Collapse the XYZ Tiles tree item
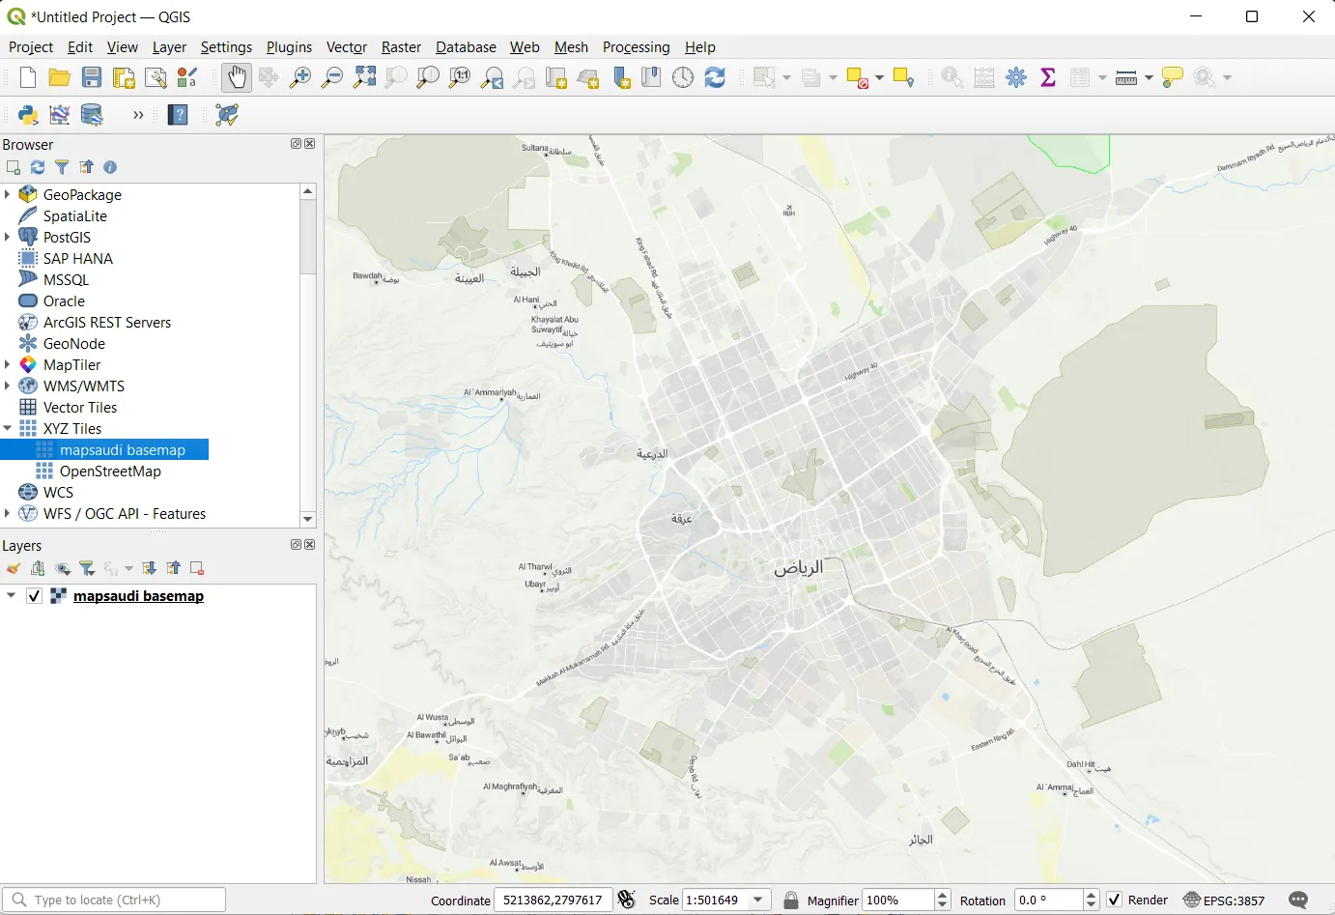This screenshot has height=915, width=1335. pos(9,428)
